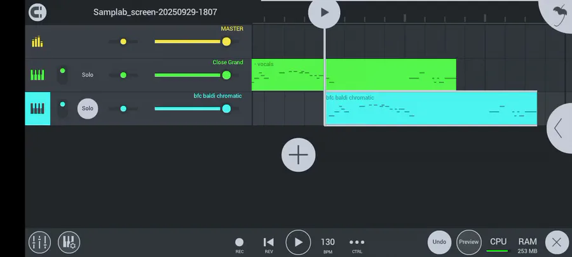572x257 pixels.
Task: Adjust the bfc baldi chromatic pan knob
Action: click(123, 109)
